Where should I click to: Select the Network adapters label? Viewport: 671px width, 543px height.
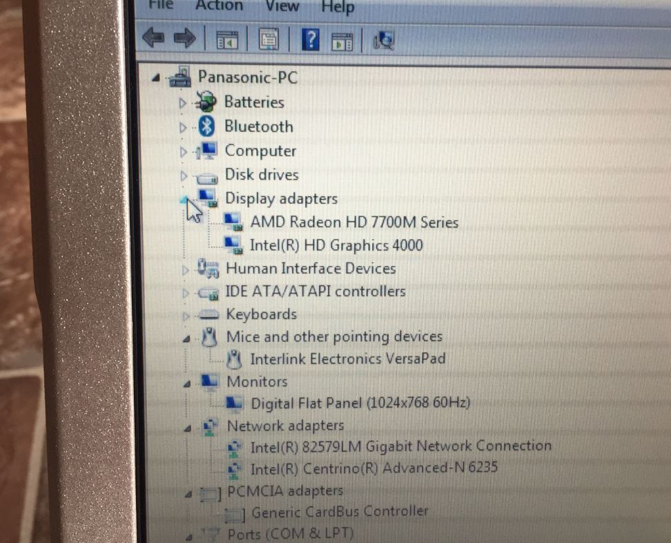click(x=285, y=426)
